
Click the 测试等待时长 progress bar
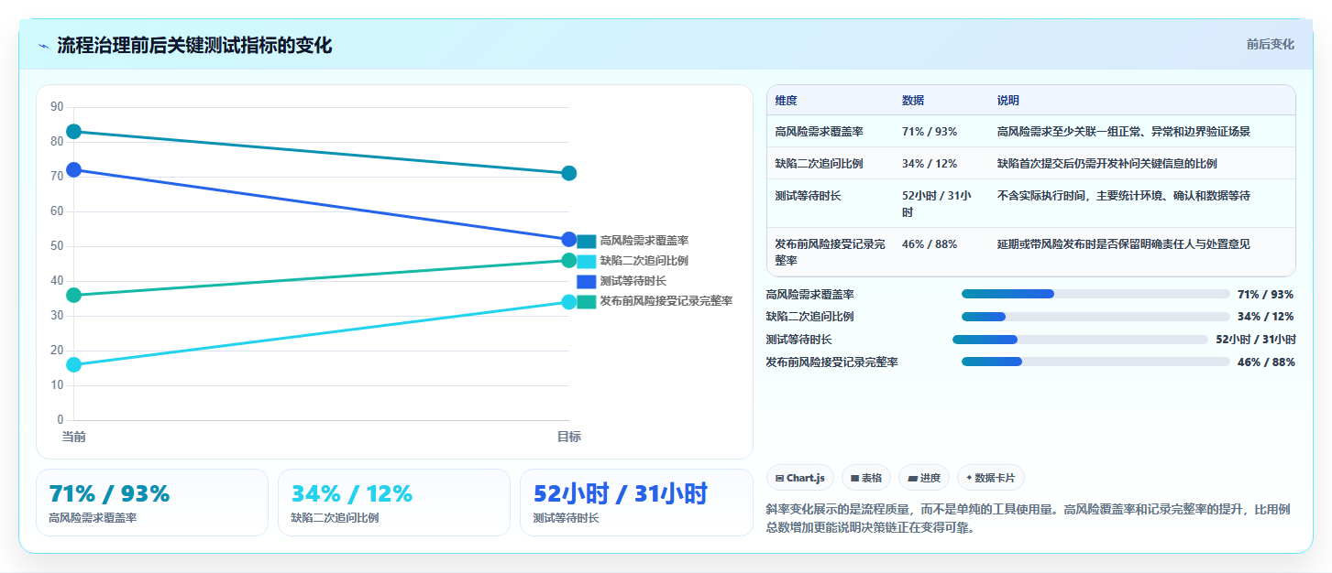pyautogui.click(x=1080, y=340)
